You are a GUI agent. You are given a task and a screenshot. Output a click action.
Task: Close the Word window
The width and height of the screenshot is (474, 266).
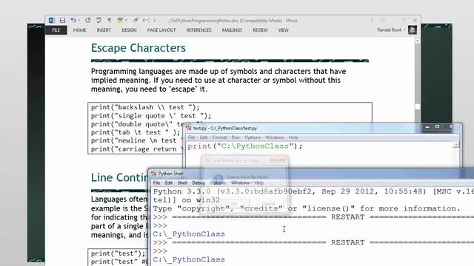(x=415, y=20)
